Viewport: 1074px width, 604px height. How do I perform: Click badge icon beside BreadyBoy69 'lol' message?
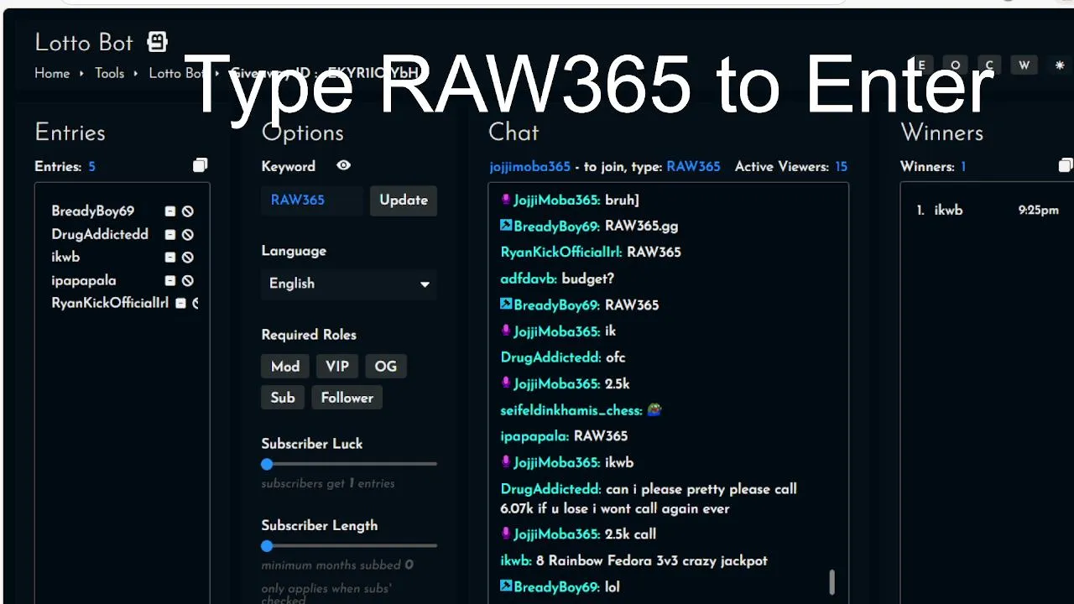coord(506,586)
